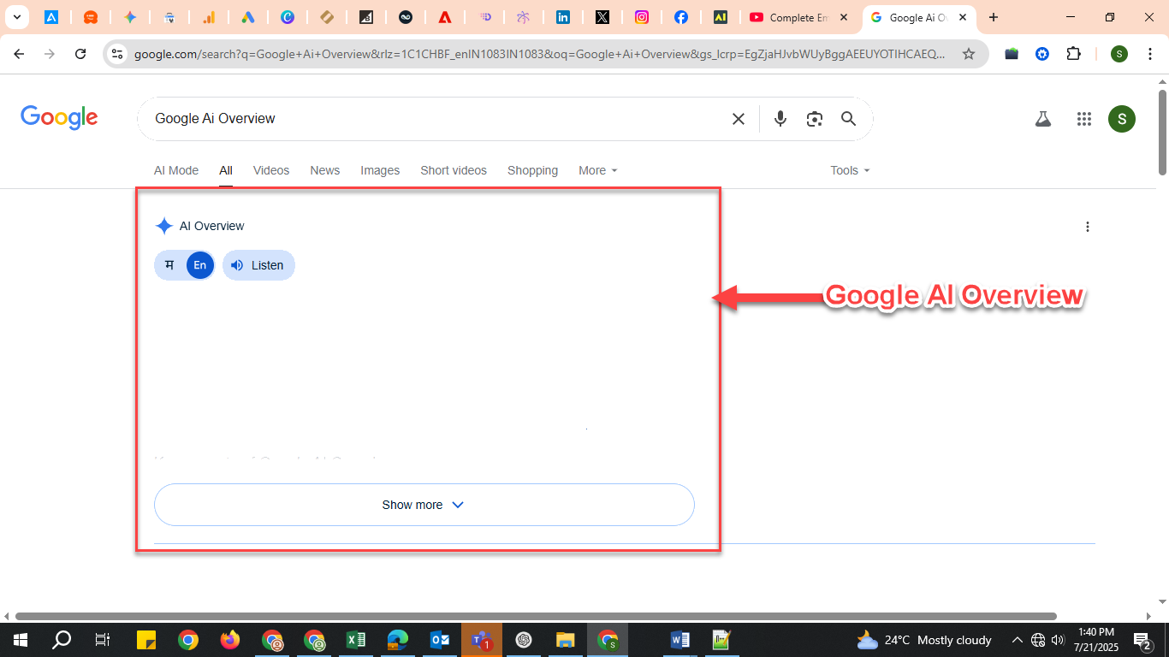Go to Google homepage via logo

pyautogui.click(x=59, y=118)
